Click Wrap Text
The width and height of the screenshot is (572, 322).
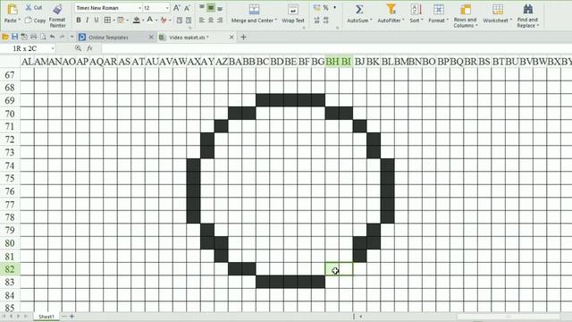tap(293, 14)
